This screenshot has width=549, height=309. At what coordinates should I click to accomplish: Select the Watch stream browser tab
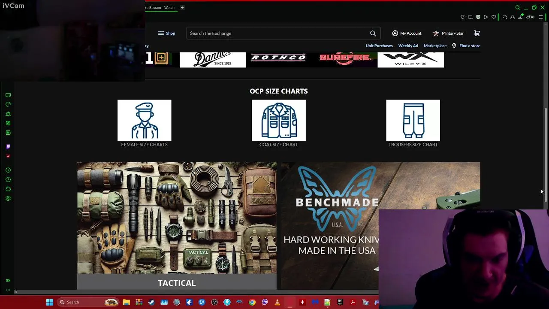[x=160, y=7]
